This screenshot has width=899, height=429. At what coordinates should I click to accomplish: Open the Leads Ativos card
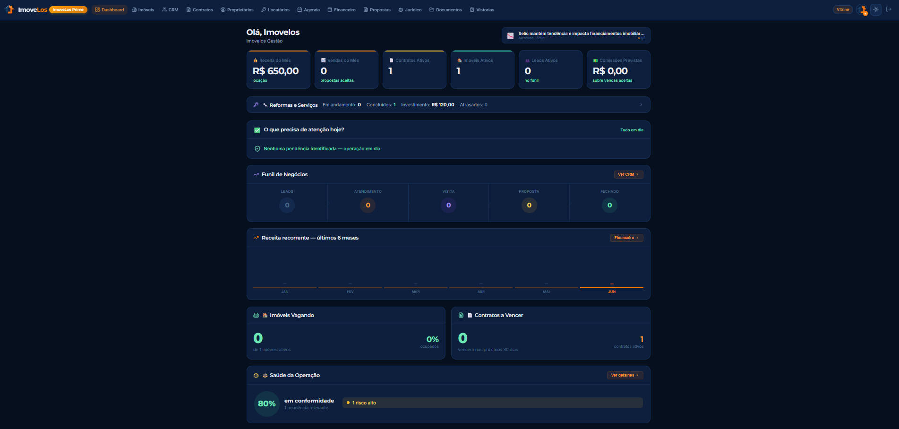tap(550, 69)
